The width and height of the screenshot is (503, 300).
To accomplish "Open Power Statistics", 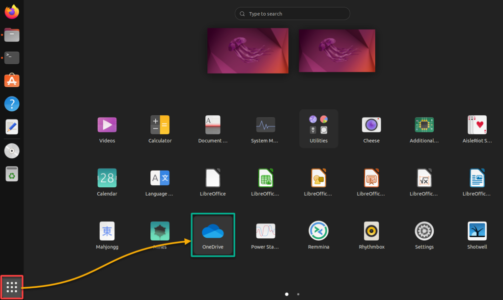I will [x=266, y=230].
